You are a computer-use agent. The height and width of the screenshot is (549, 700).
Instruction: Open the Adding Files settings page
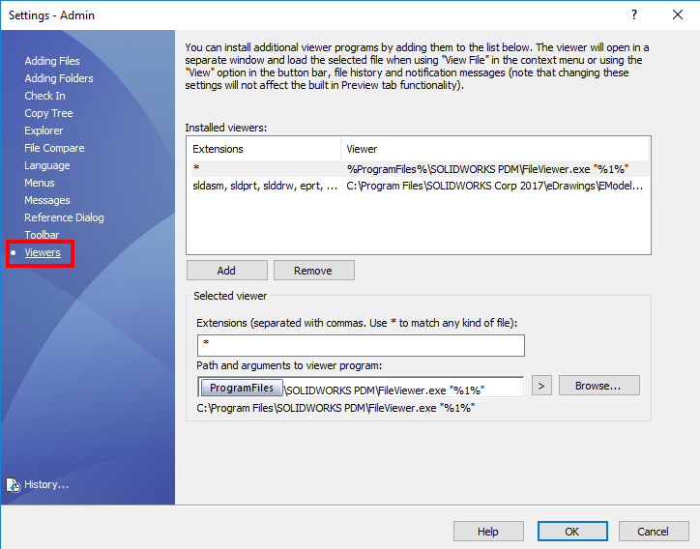52,61
